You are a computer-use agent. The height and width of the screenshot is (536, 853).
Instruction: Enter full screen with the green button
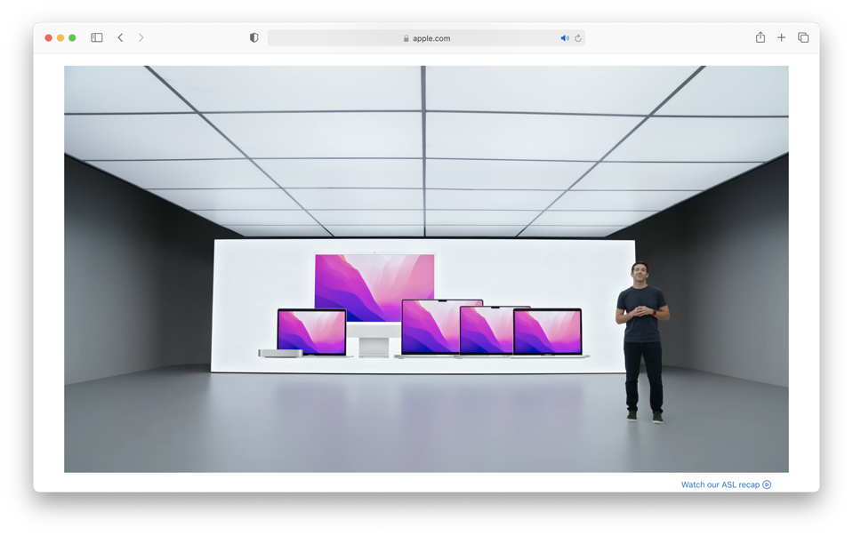(x=72, y=38)
